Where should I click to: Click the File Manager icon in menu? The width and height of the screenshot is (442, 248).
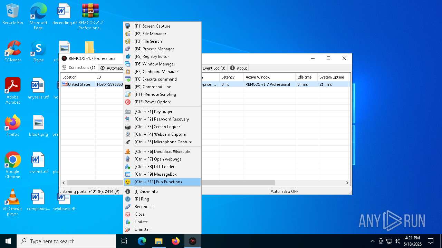[128, 34]
